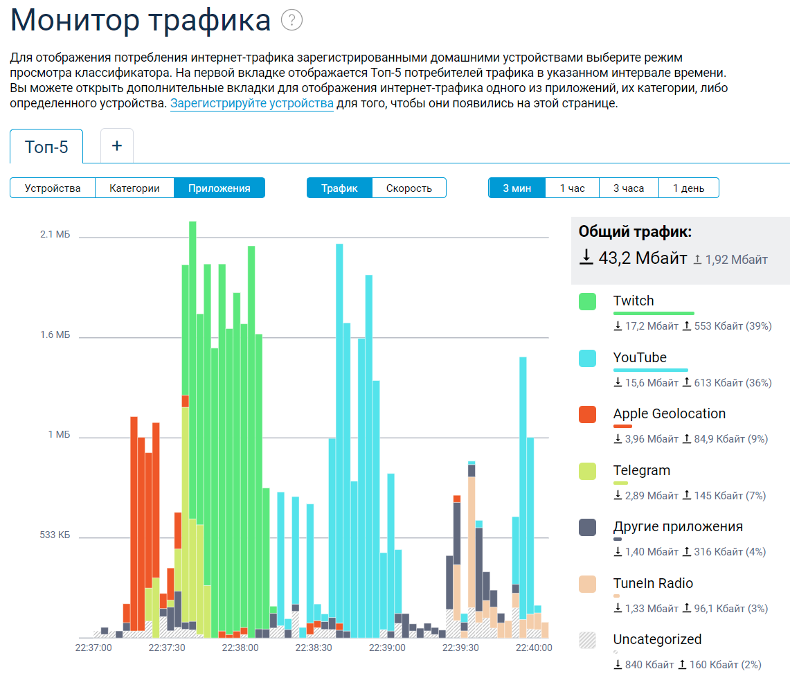This screenshot has height=678, width=790.
Task: Show traffic for the 1 день interval
Action: pos(688,187)
